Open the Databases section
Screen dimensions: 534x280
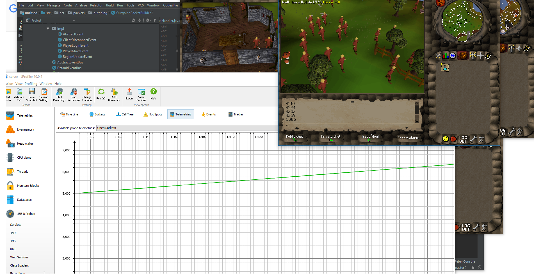pyautogui.click(x=19, y=200)
